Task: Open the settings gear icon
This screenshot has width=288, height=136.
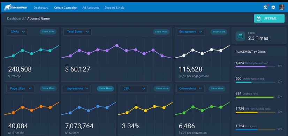Action: [x=273, y=7]
